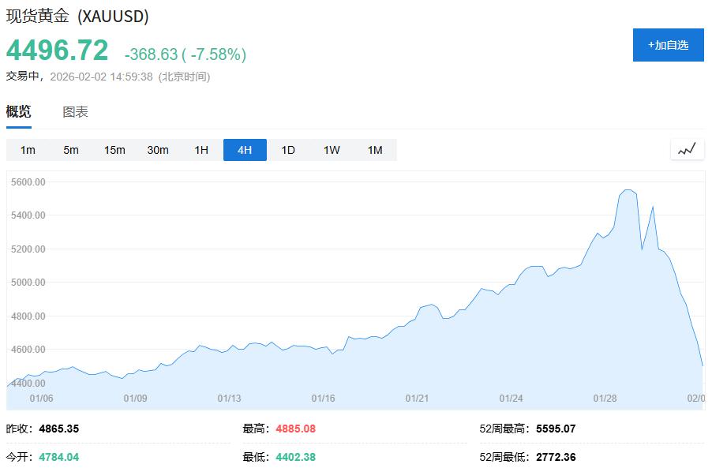Click the chart type line icon

(x=687, y=149)
